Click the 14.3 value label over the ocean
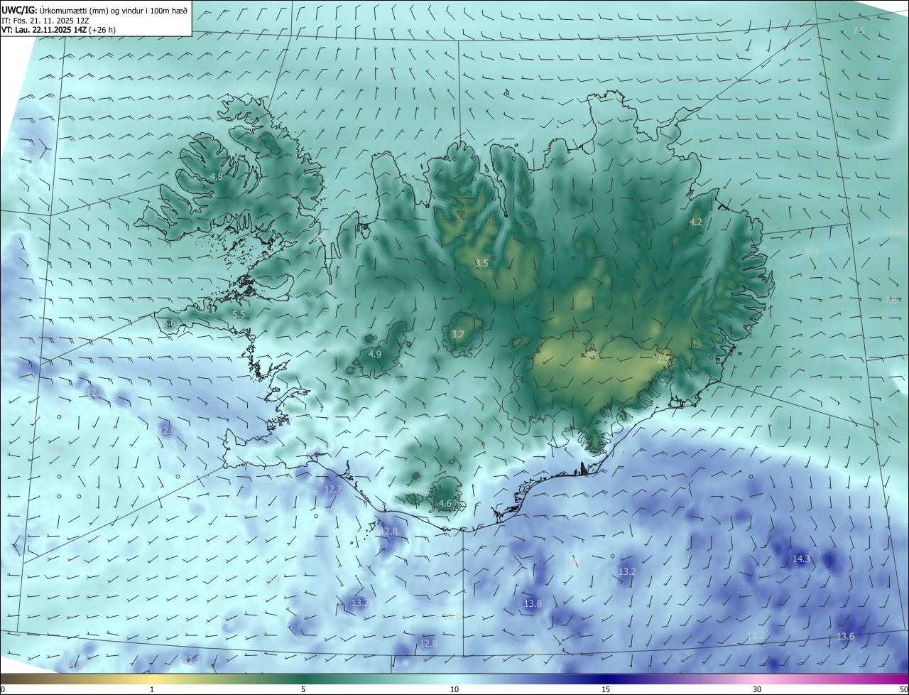 click(x=801, y=559)
